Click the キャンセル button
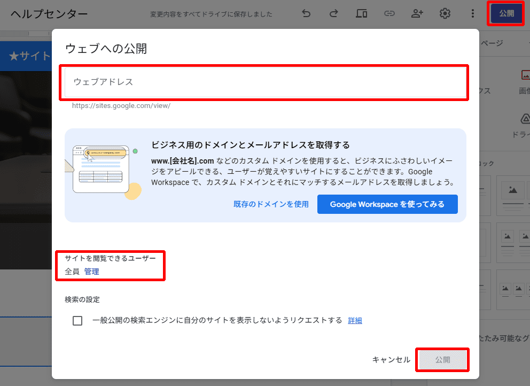530x386 pixels. point(391,360)
